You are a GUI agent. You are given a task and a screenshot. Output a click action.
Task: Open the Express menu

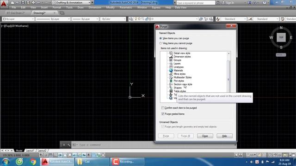[156, 7]
